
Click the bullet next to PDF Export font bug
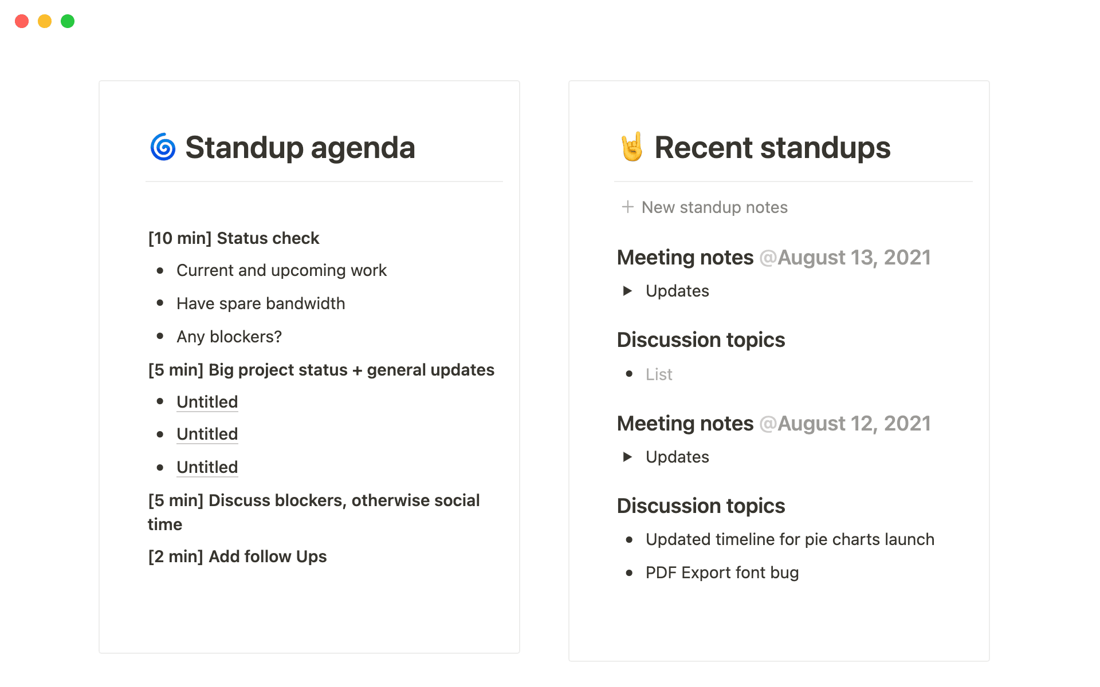[x=630, y=572]
